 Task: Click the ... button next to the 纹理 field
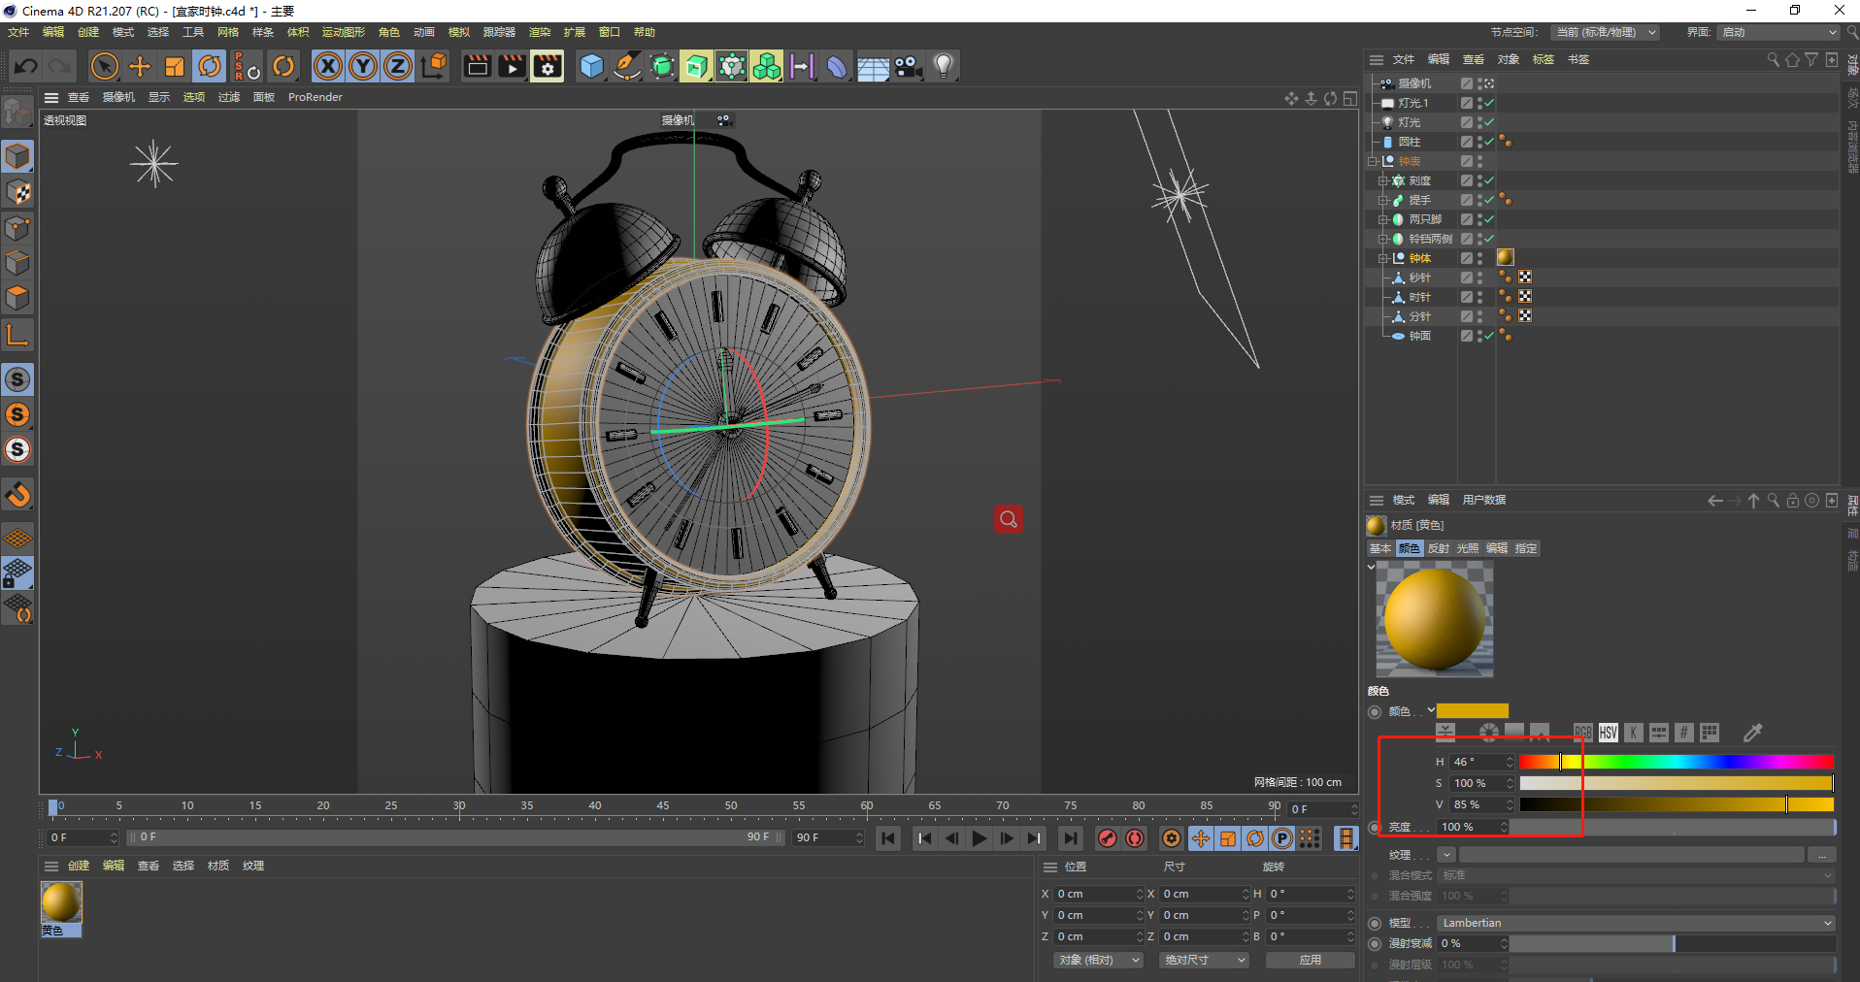point(1823,855)
